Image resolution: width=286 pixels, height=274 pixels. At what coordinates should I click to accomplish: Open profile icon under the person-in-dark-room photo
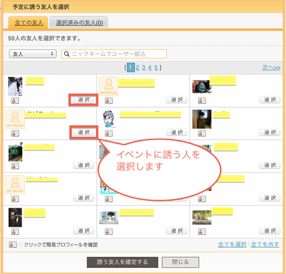(x=201, y=133)
